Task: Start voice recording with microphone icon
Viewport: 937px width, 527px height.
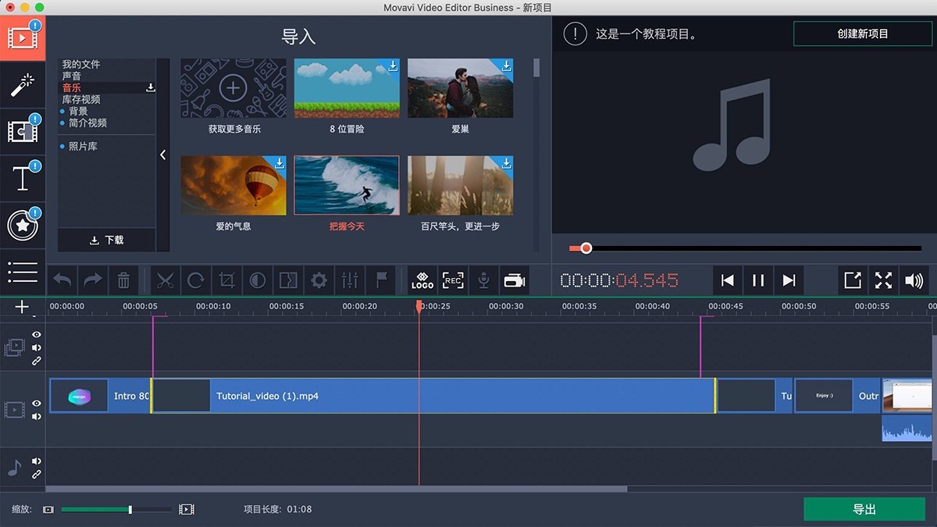Action: (483, 280)
